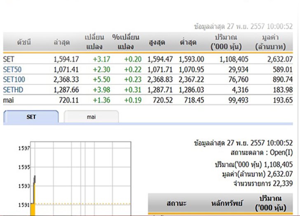This screenshot has width=300, height=216.
Task: Click the ล่าสุด column header
Action: [x=62, y=42]
